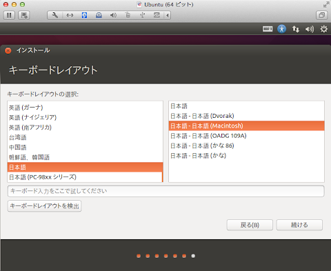This screenshot has width=331, height=271.
Task: Open the VM snapshot button
Action: (x=24, y=15)
